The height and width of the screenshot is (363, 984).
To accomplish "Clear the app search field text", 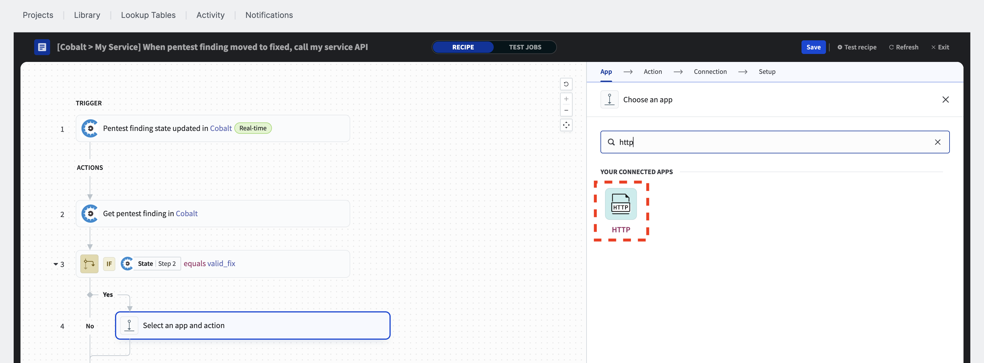I will (x=937, y=142).
